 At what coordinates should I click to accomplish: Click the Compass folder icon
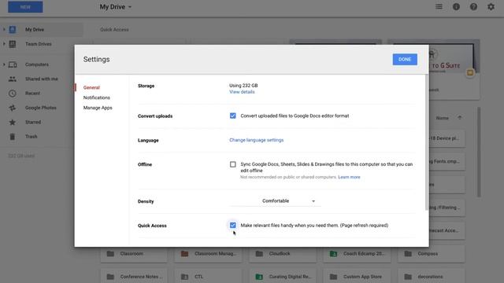(408, 254)
